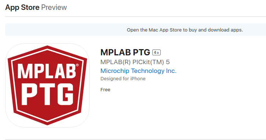Click the Designed for iPhone label
266x140 pixels.
[123, 79]
